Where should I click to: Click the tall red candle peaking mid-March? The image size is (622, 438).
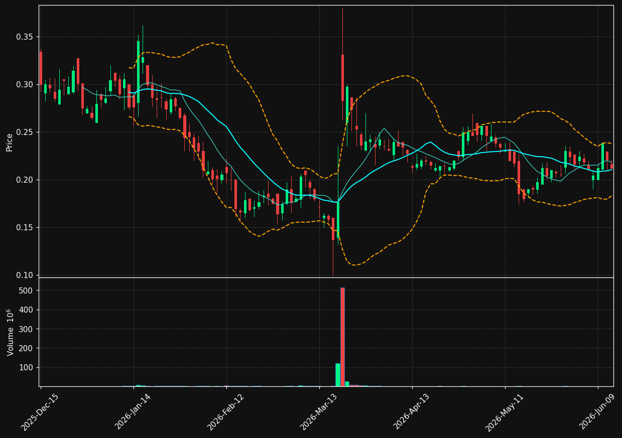point(342,78)
